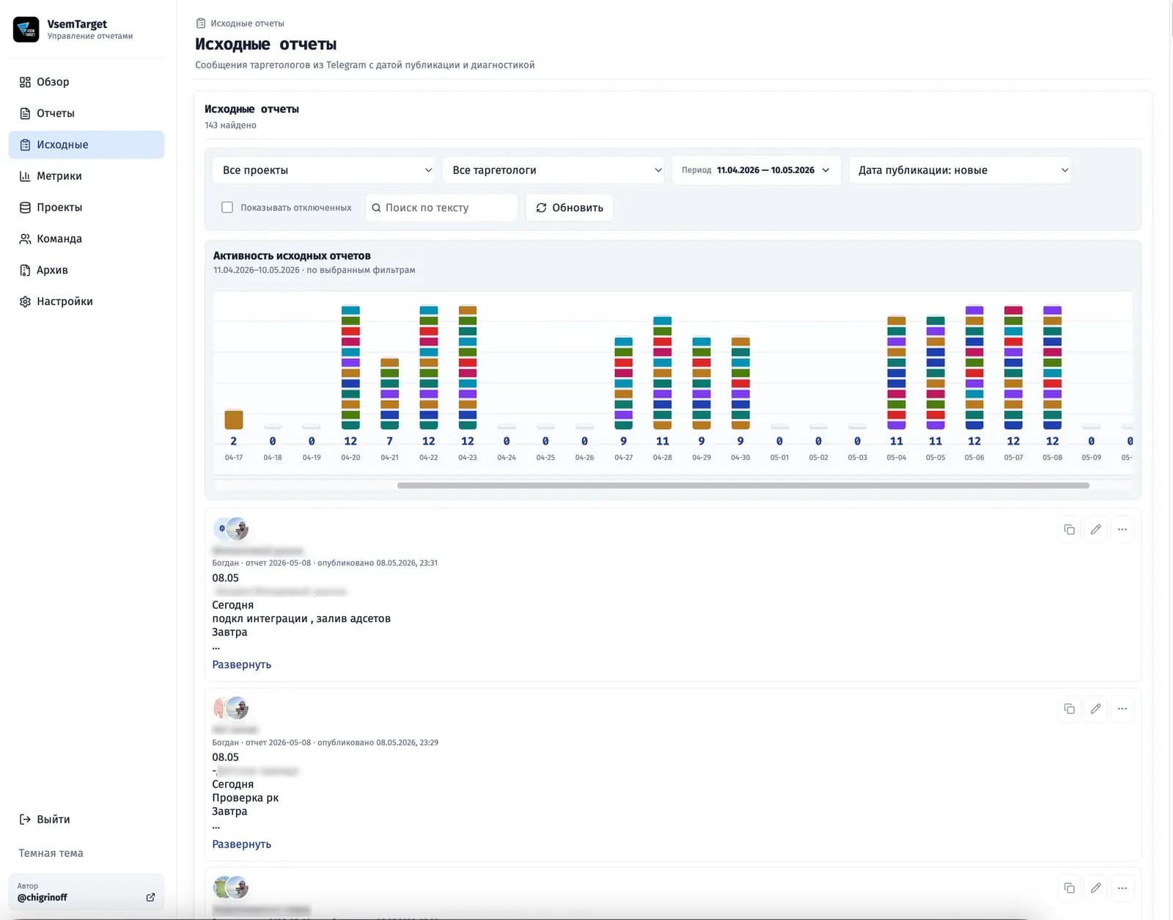Image resolution: width=1173 pixels, height=920 pixels.
Task: Open the Все таргетологи filter
Action: (x=554, y=170)
